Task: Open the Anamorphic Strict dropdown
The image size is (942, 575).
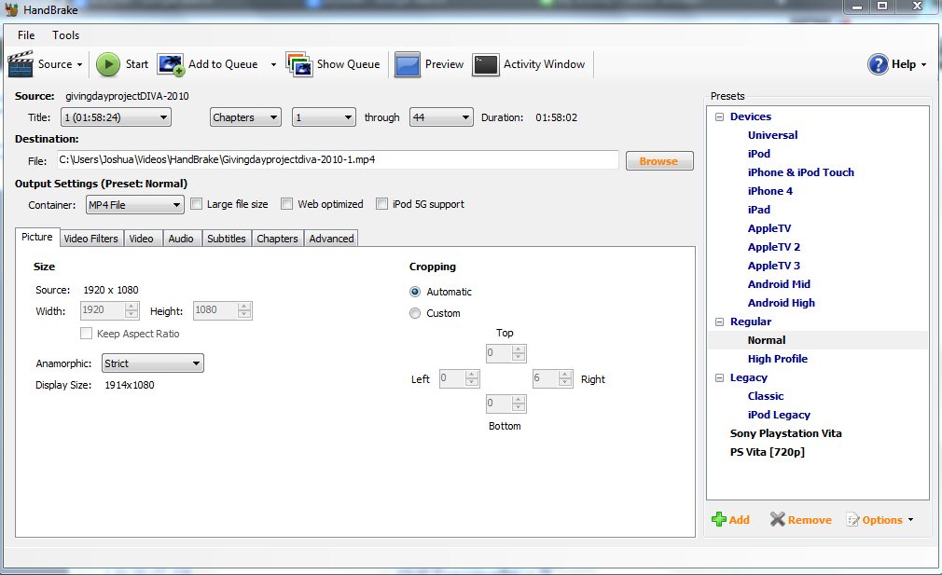Action: pos(153,363)
